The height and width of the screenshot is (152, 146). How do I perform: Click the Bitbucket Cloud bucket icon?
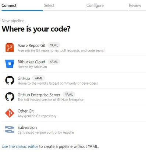[x=10, y=64]
